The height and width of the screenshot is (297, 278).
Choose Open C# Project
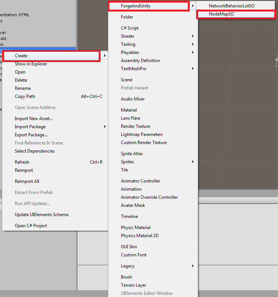point(55,226)
